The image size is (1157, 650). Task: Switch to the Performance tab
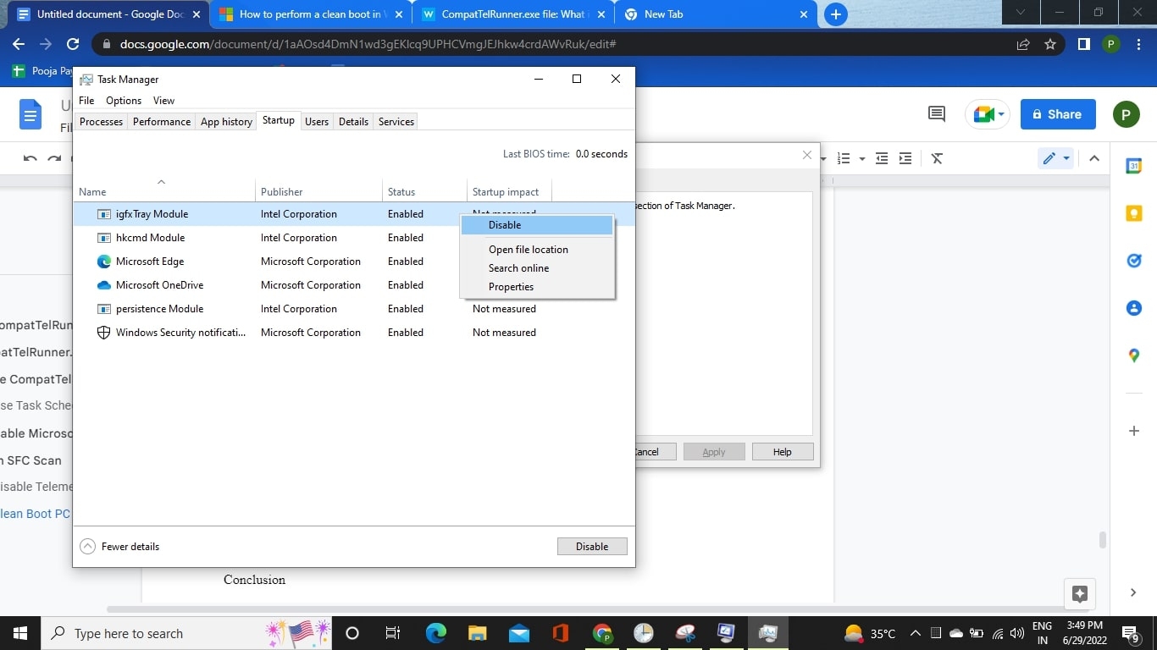[x=162, y=122]
